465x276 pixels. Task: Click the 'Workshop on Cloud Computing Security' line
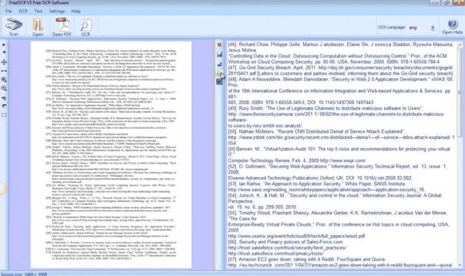(334, 62)
